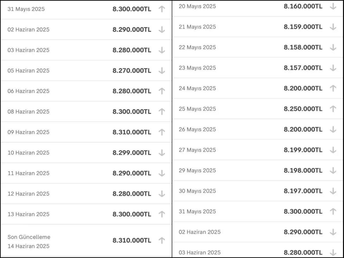Click the down arrow beside 8.197.000TL

pos(333,191)
